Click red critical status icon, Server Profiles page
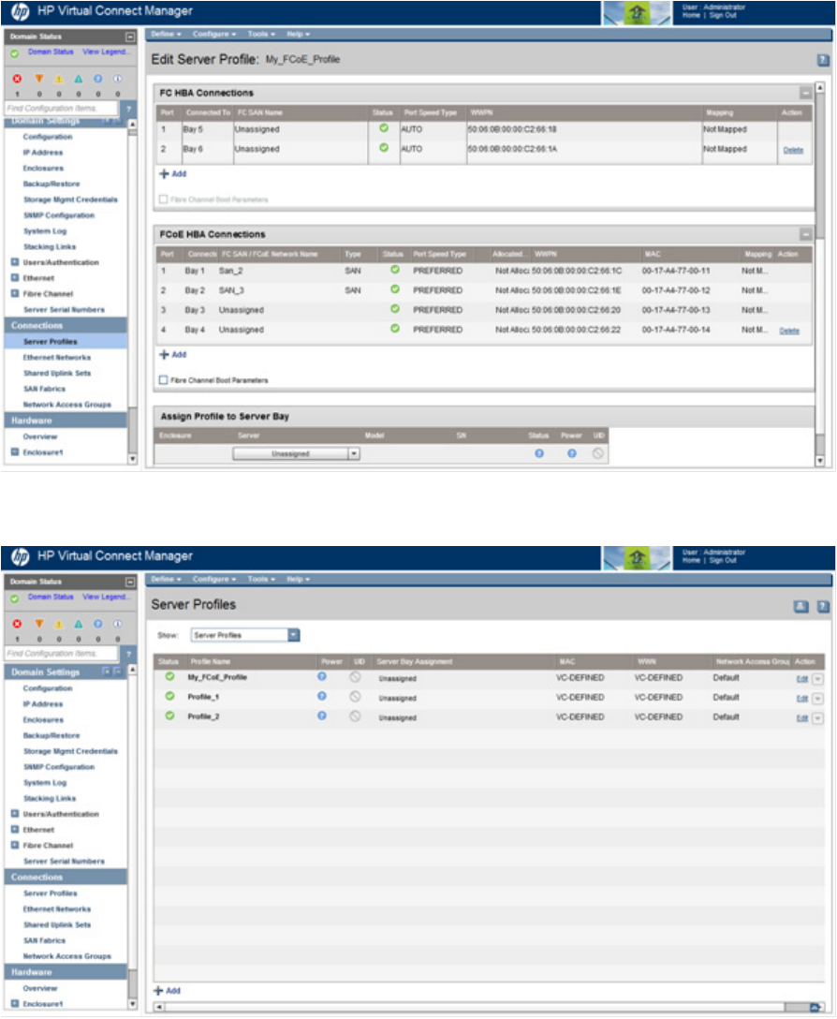 [x=18, y=624]
